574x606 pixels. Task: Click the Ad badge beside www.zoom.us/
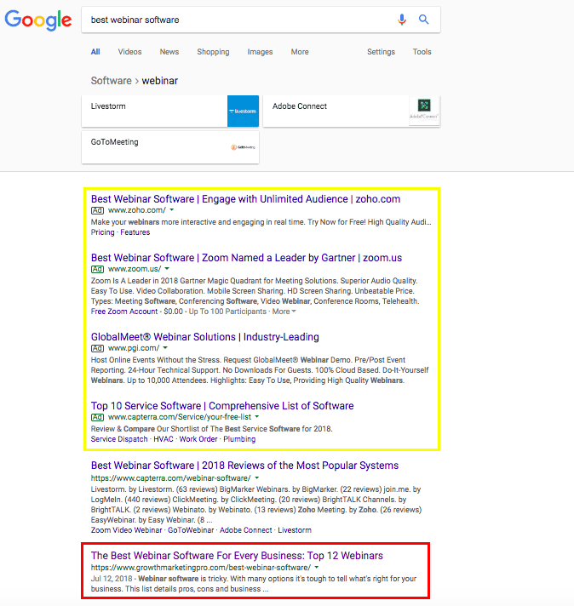coord(97,269)
